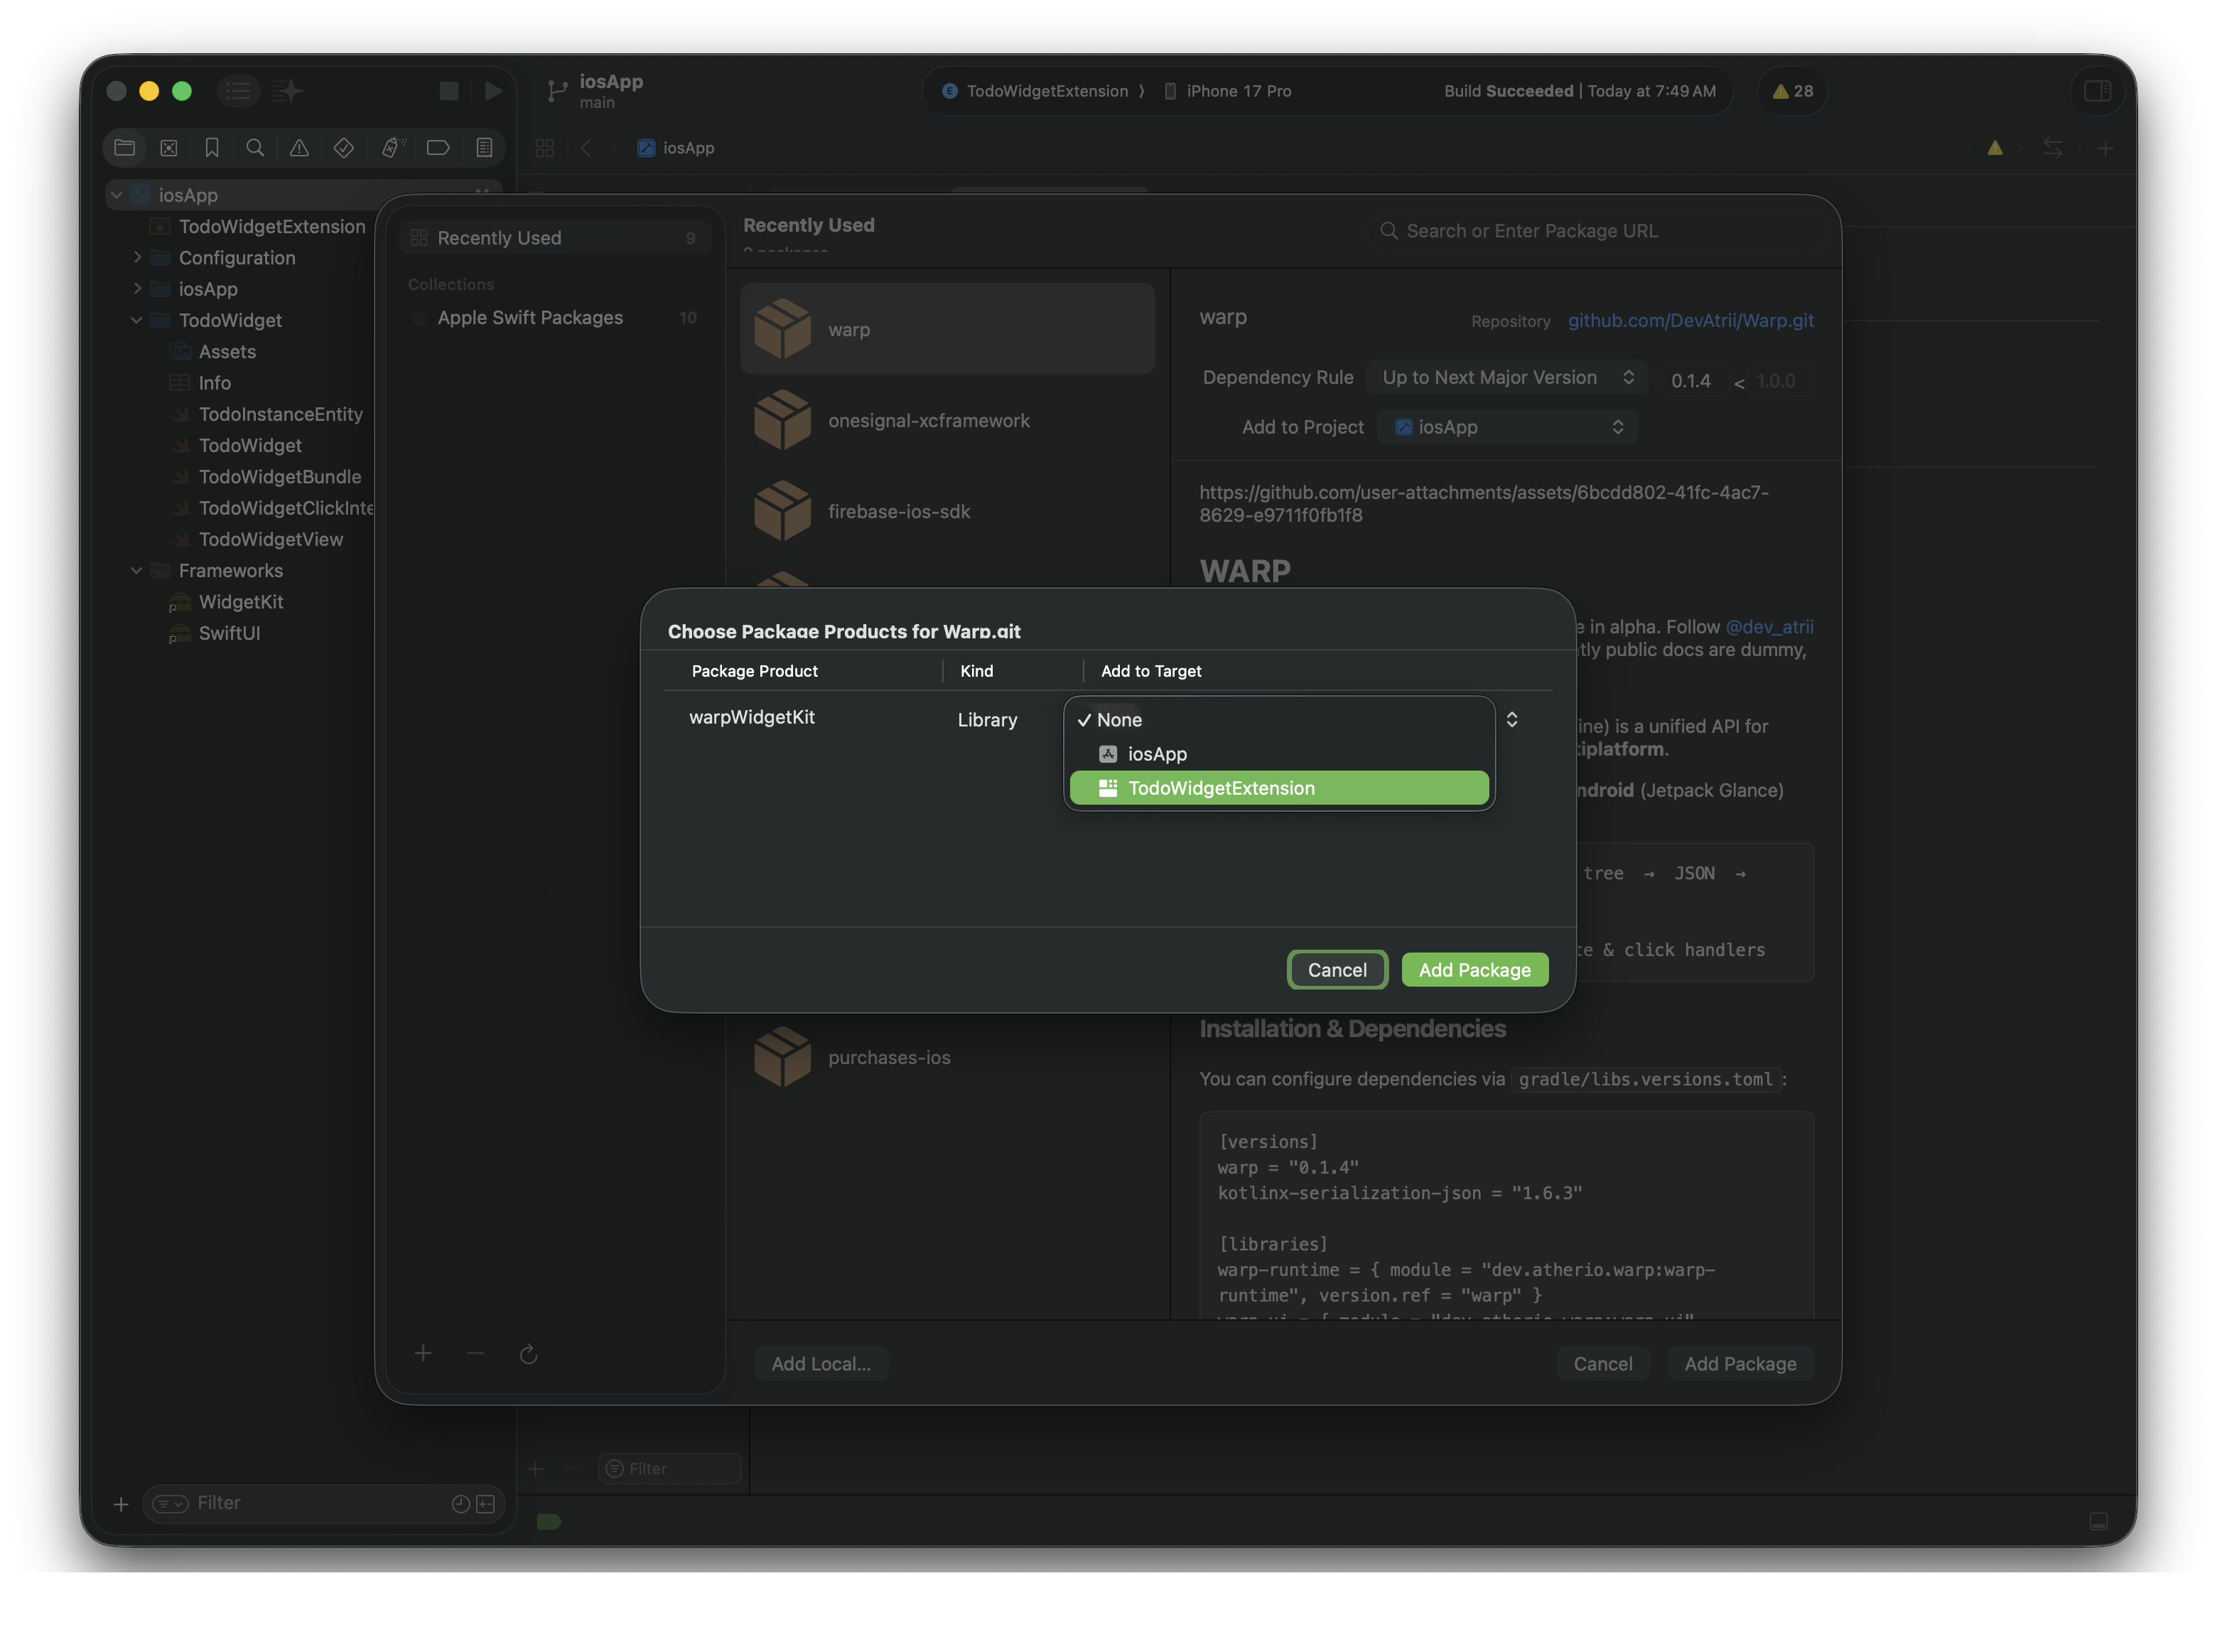
Task: Add an editor with the plus icon
Action: click(x=2105, y=148)
